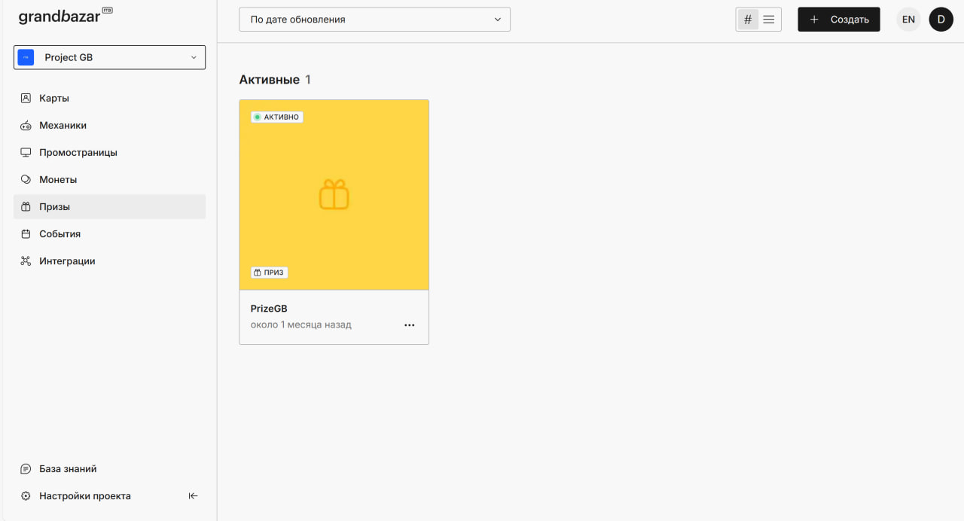964x521 pixels.
Task: Open the PrizeGB yellow prize thumbnail
Action: point(334,195)
